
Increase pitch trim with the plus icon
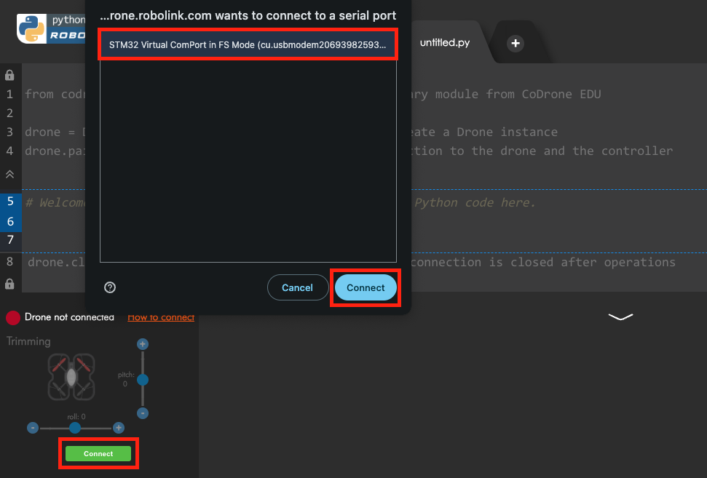pos(143,344)
